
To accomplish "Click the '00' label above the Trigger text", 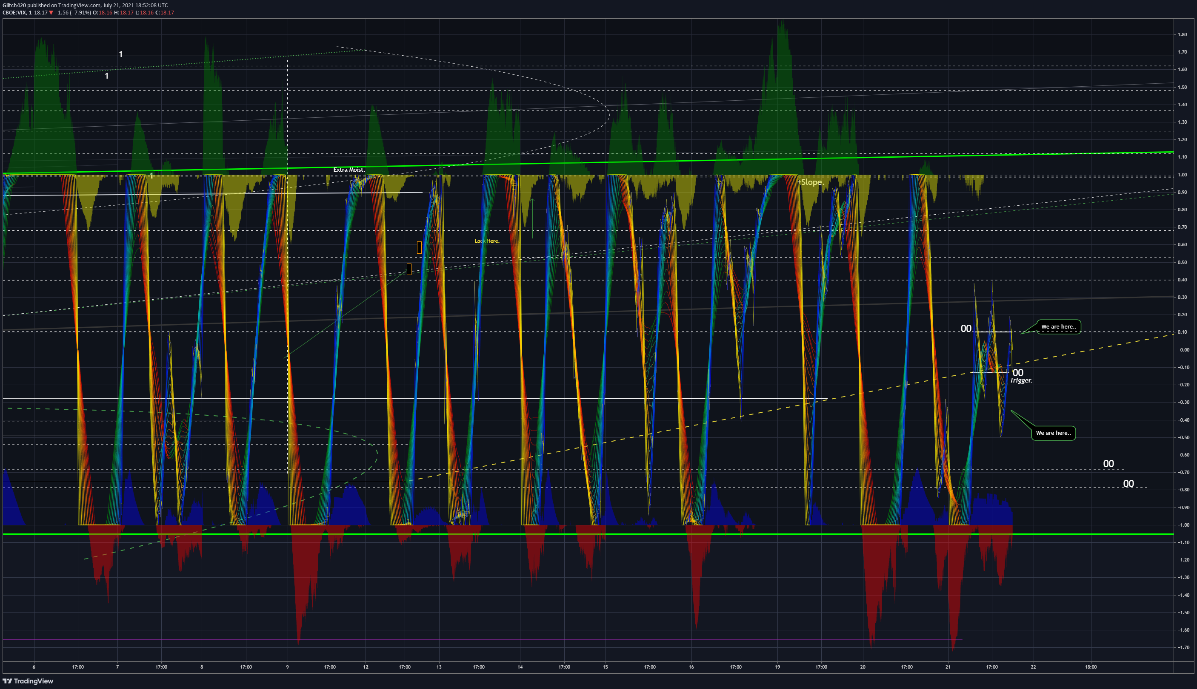I will pos(1017,373).
